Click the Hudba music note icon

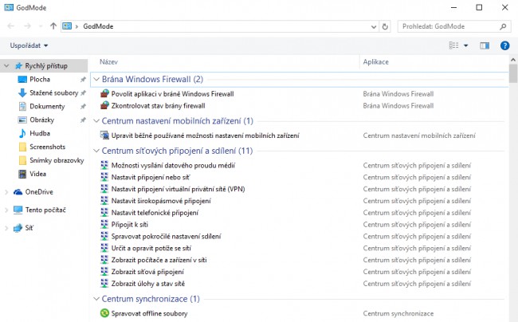22,133
